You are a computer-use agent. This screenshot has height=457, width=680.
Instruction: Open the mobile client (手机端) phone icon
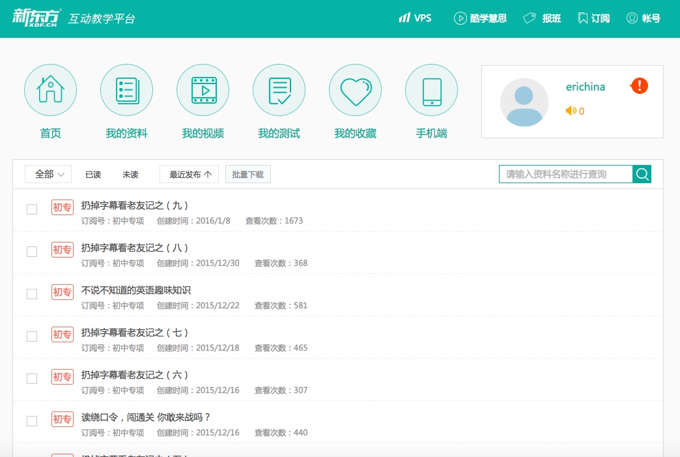431,91
